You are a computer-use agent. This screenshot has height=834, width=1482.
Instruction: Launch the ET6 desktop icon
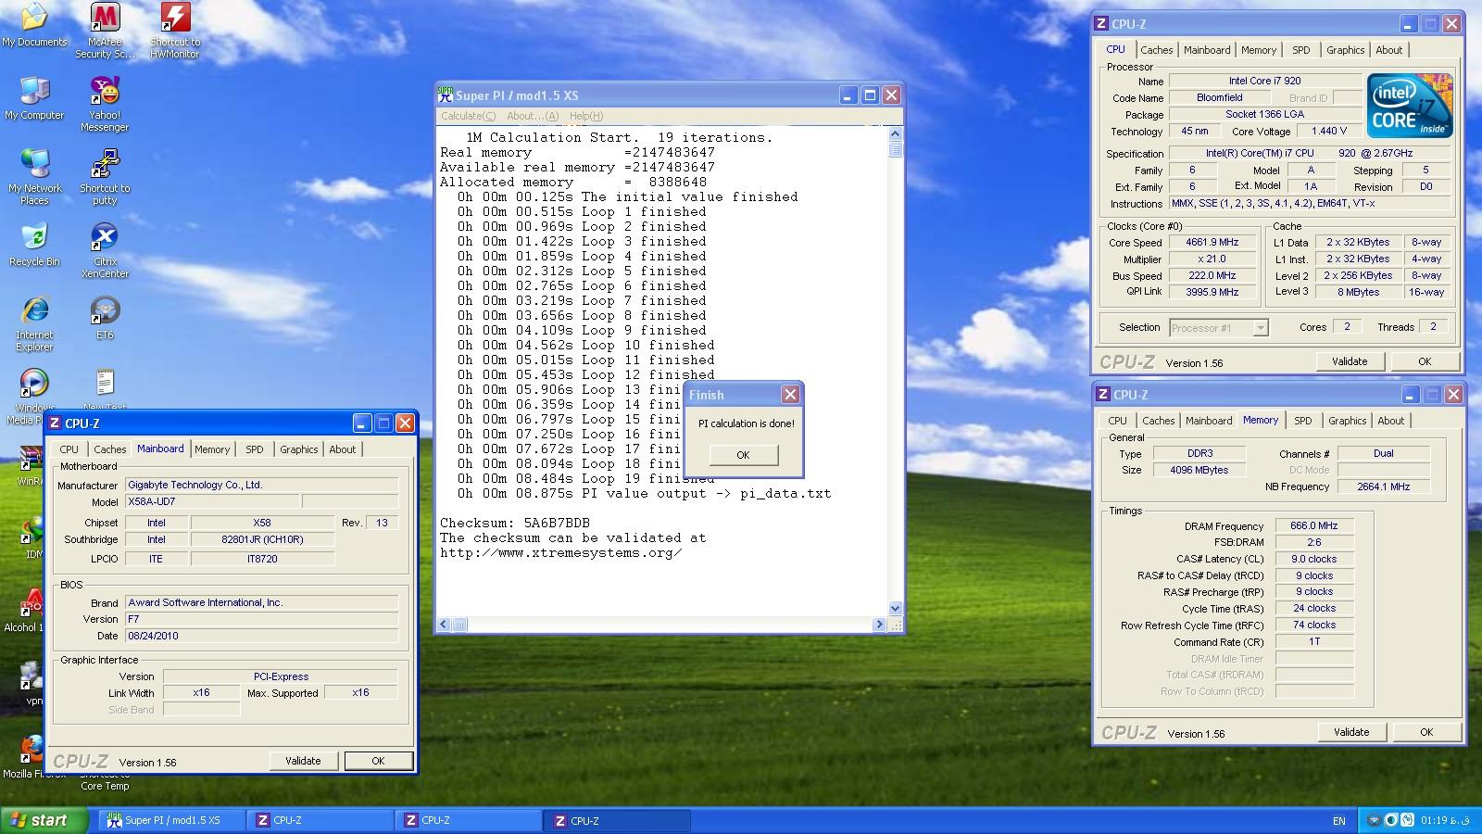point(105,317)
